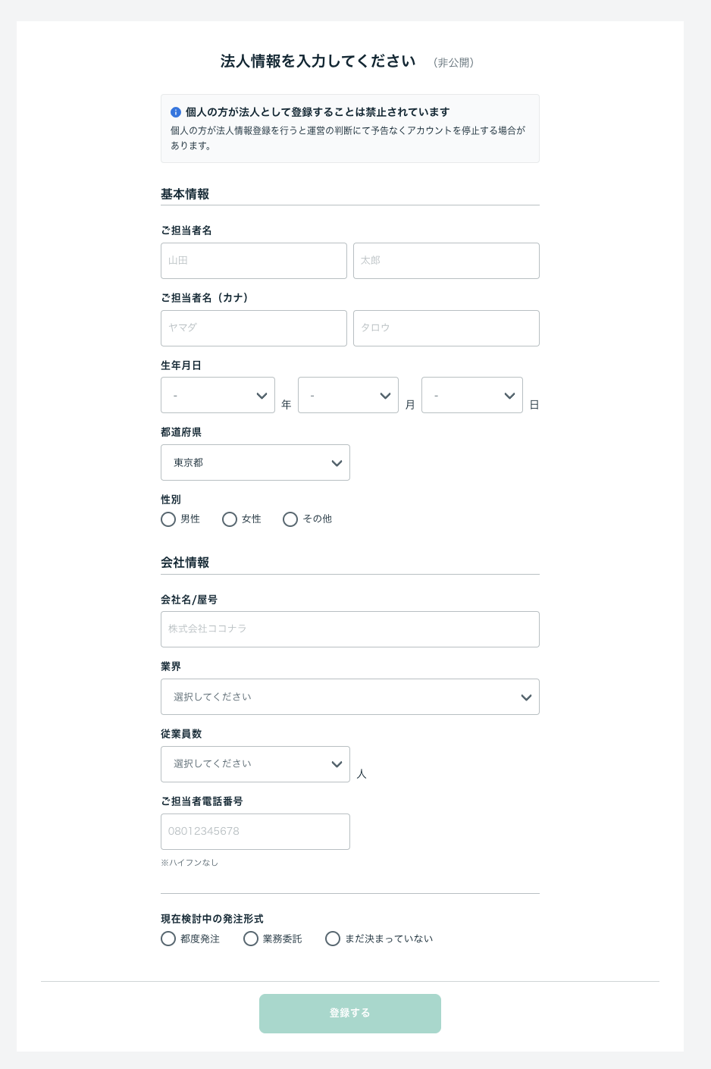Viewport: 711px width, 1069px height.
Task: Focus the ご担当者電話番号 phone number field
Action: (255, 832)
